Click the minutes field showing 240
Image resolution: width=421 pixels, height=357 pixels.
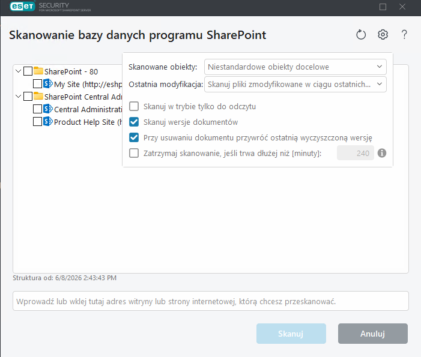(x=355, y=153)
